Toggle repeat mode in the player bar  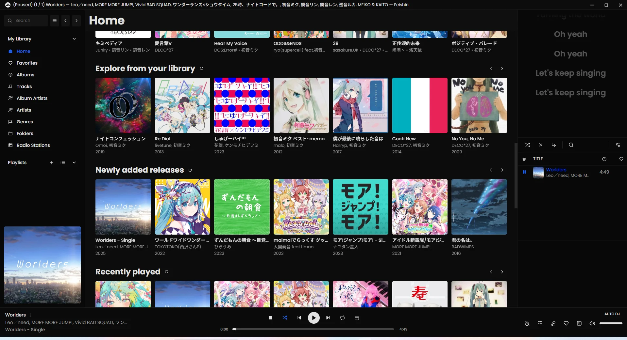coord(342,318)
